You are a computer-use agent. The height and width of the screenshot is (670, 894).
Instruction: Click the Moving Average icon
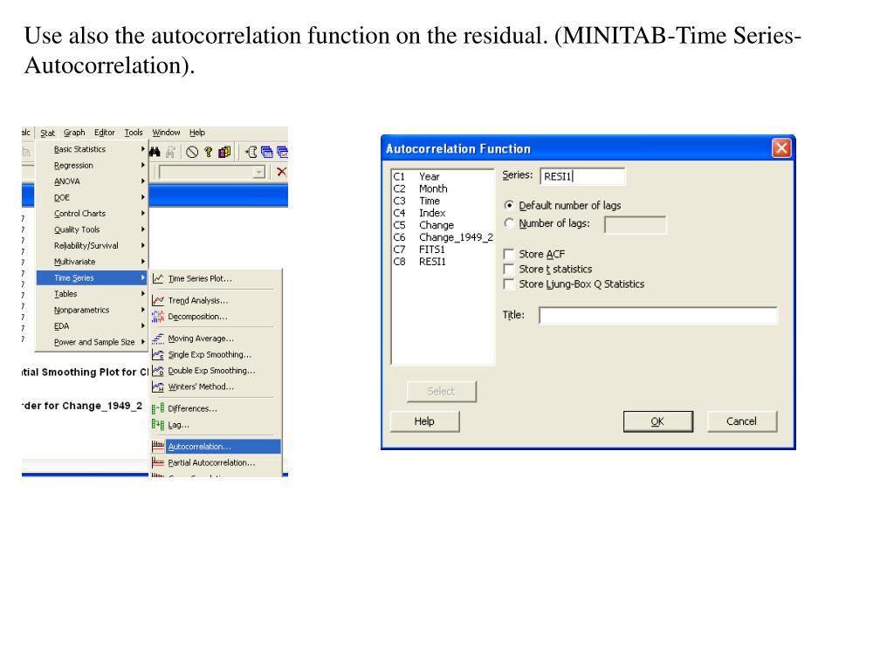(158, 338)
